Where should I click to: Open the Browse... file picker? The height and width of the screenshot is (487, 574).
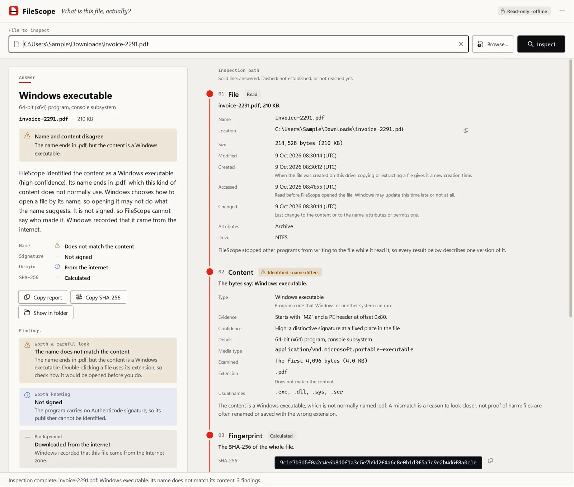[493, 44]
